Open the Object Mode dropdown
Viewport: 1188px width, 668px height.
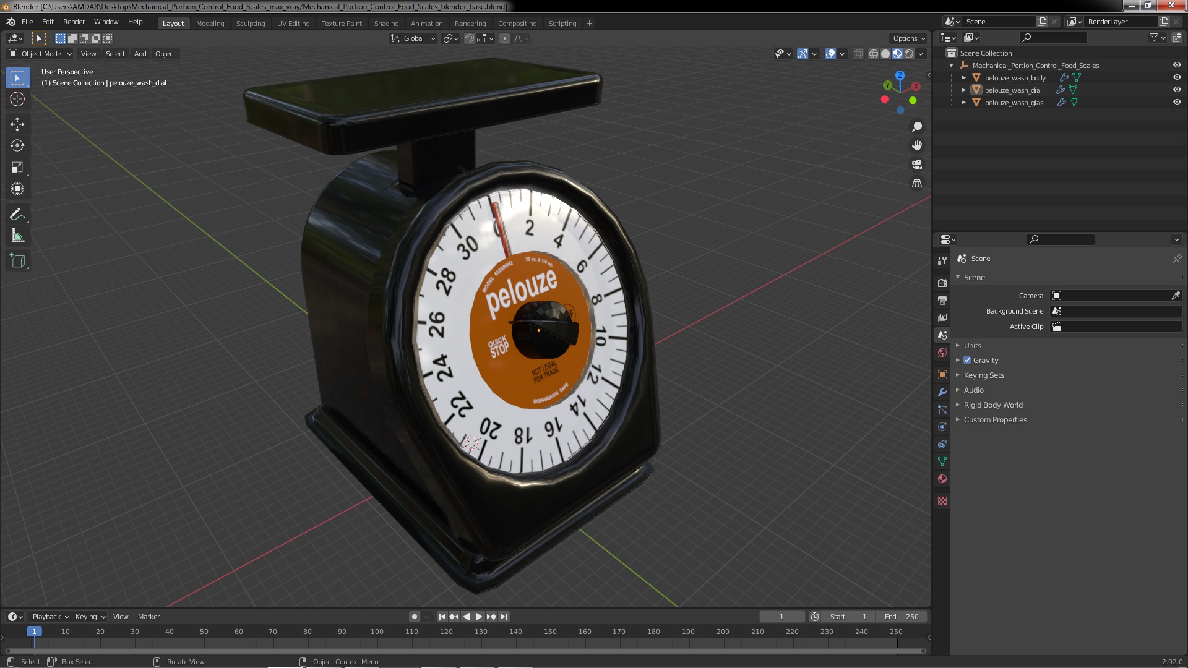coord(41,54)
